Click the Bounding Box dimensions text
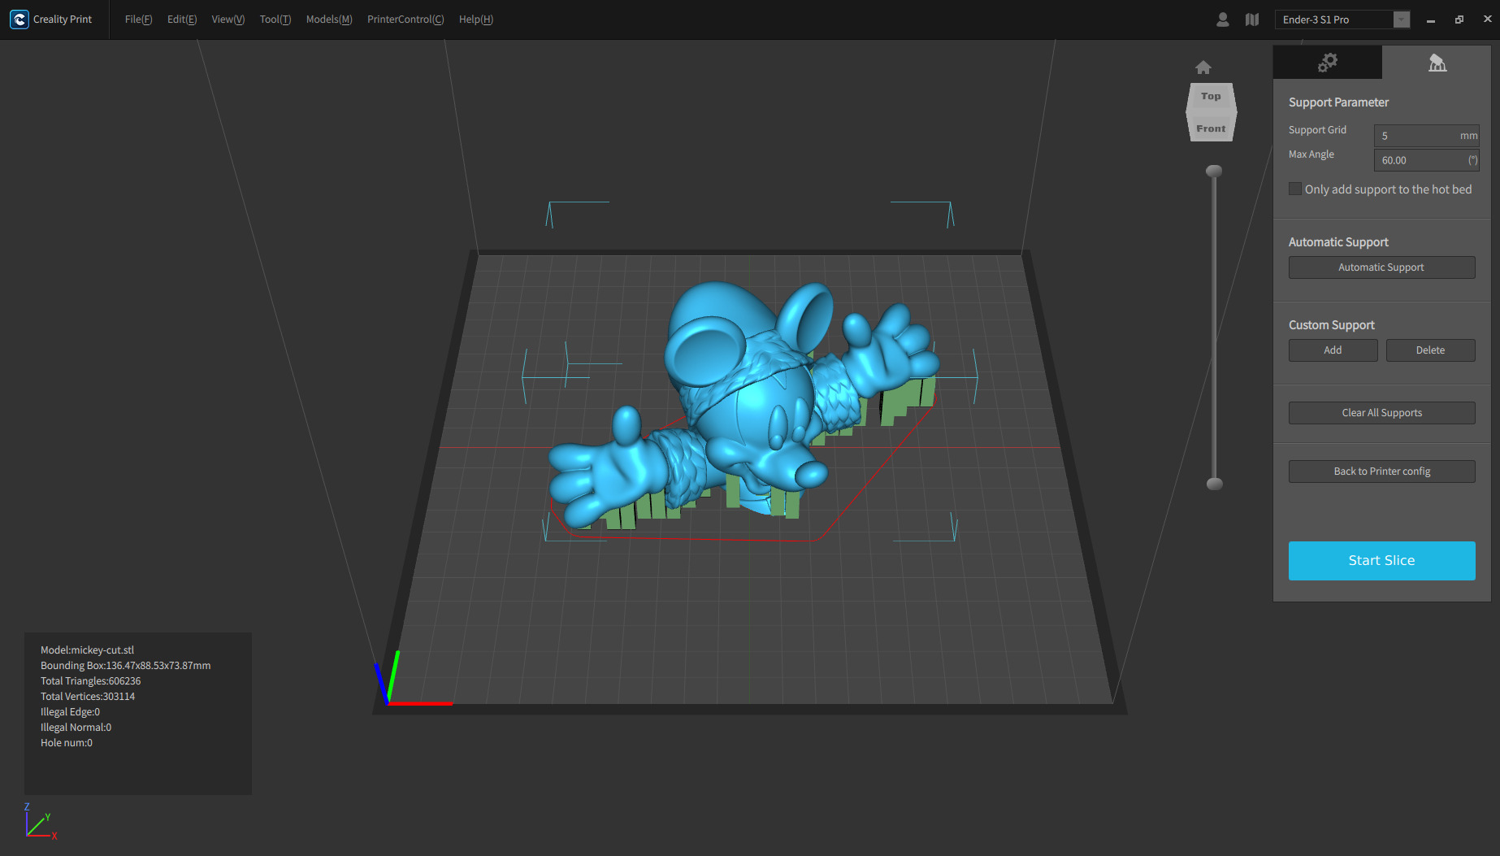The image size is (1500, 856). [125, 666]
